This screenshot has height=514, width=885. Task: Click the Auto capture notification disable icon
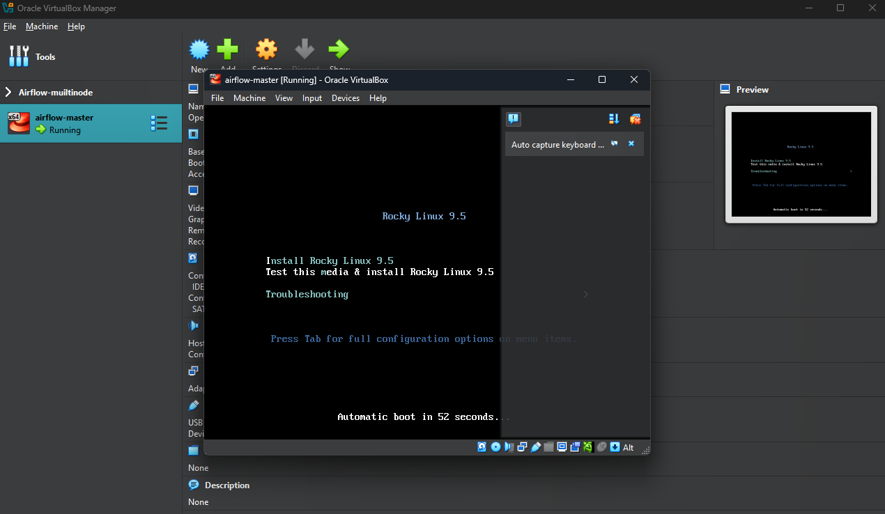coord(615,143)
